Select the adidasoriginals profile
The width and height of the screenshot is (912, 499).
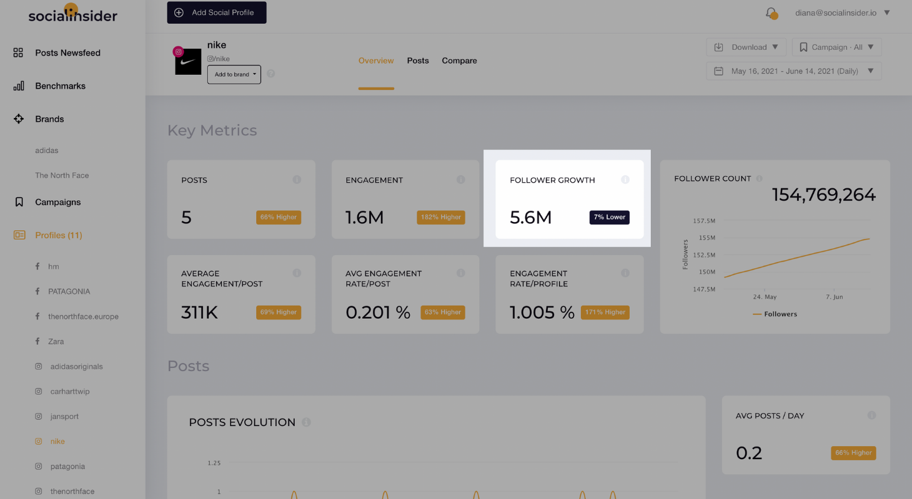pyautogui.click(x=76, y=366)
